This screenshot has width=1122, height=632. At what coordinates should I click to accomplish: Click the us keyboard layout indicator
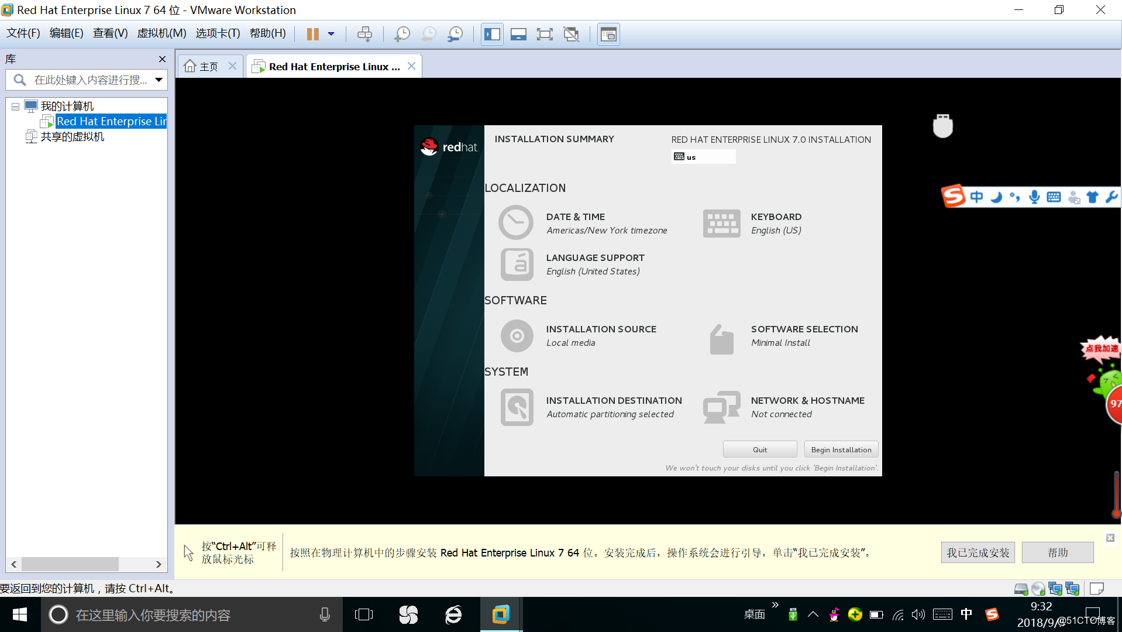coord(704,157)
